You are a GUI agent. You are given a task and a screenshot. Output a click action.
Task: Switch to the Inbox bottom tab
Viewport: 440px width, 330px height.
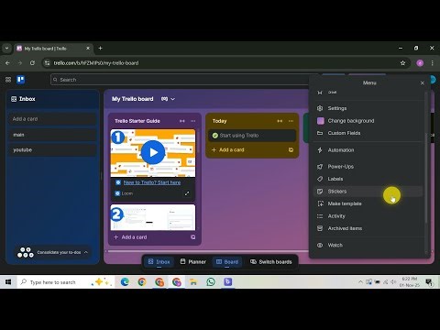click(x=159, y=262)
